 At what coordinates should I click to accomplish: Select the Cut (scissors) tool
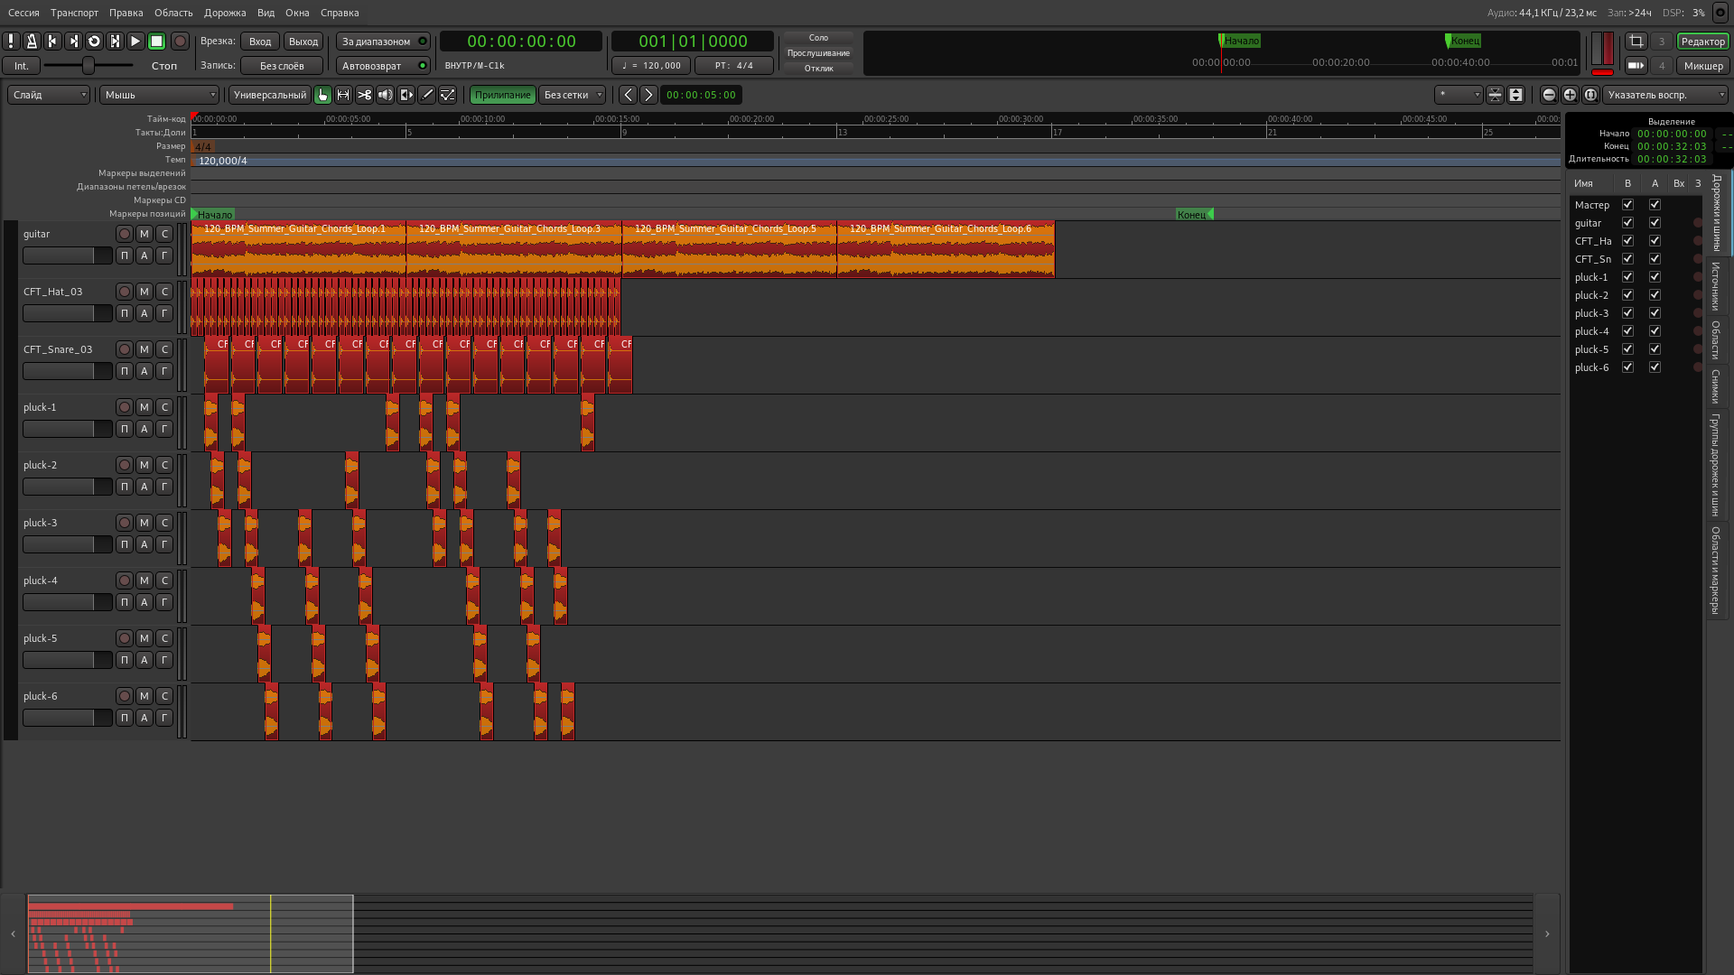pos(365,95)
